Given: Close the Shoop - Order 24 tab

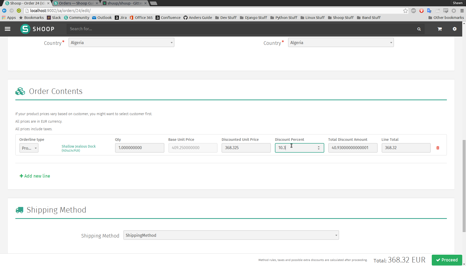Looking at the screenshot, I should tap(48, 3).
